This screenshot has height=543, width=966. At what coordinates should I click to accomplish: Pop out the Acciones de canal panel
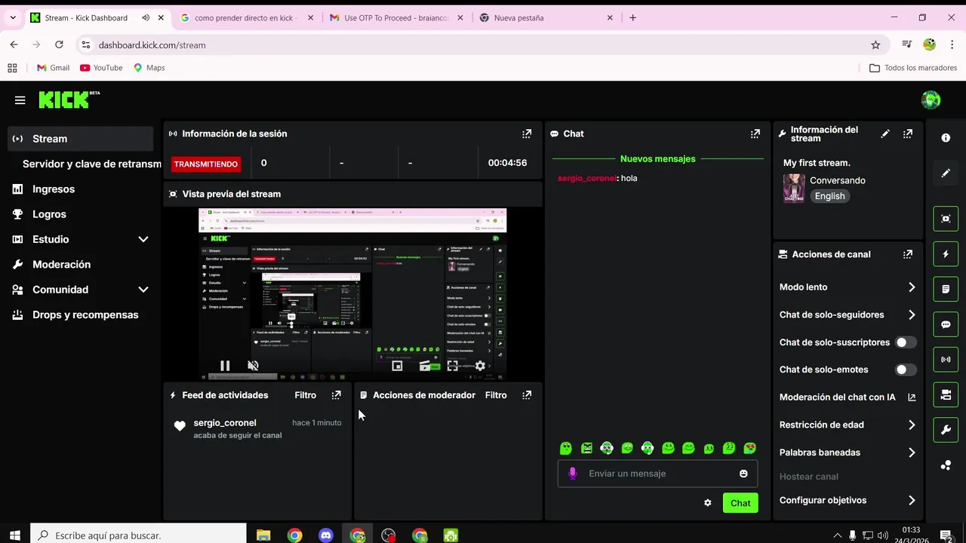(x=908, y=254)
